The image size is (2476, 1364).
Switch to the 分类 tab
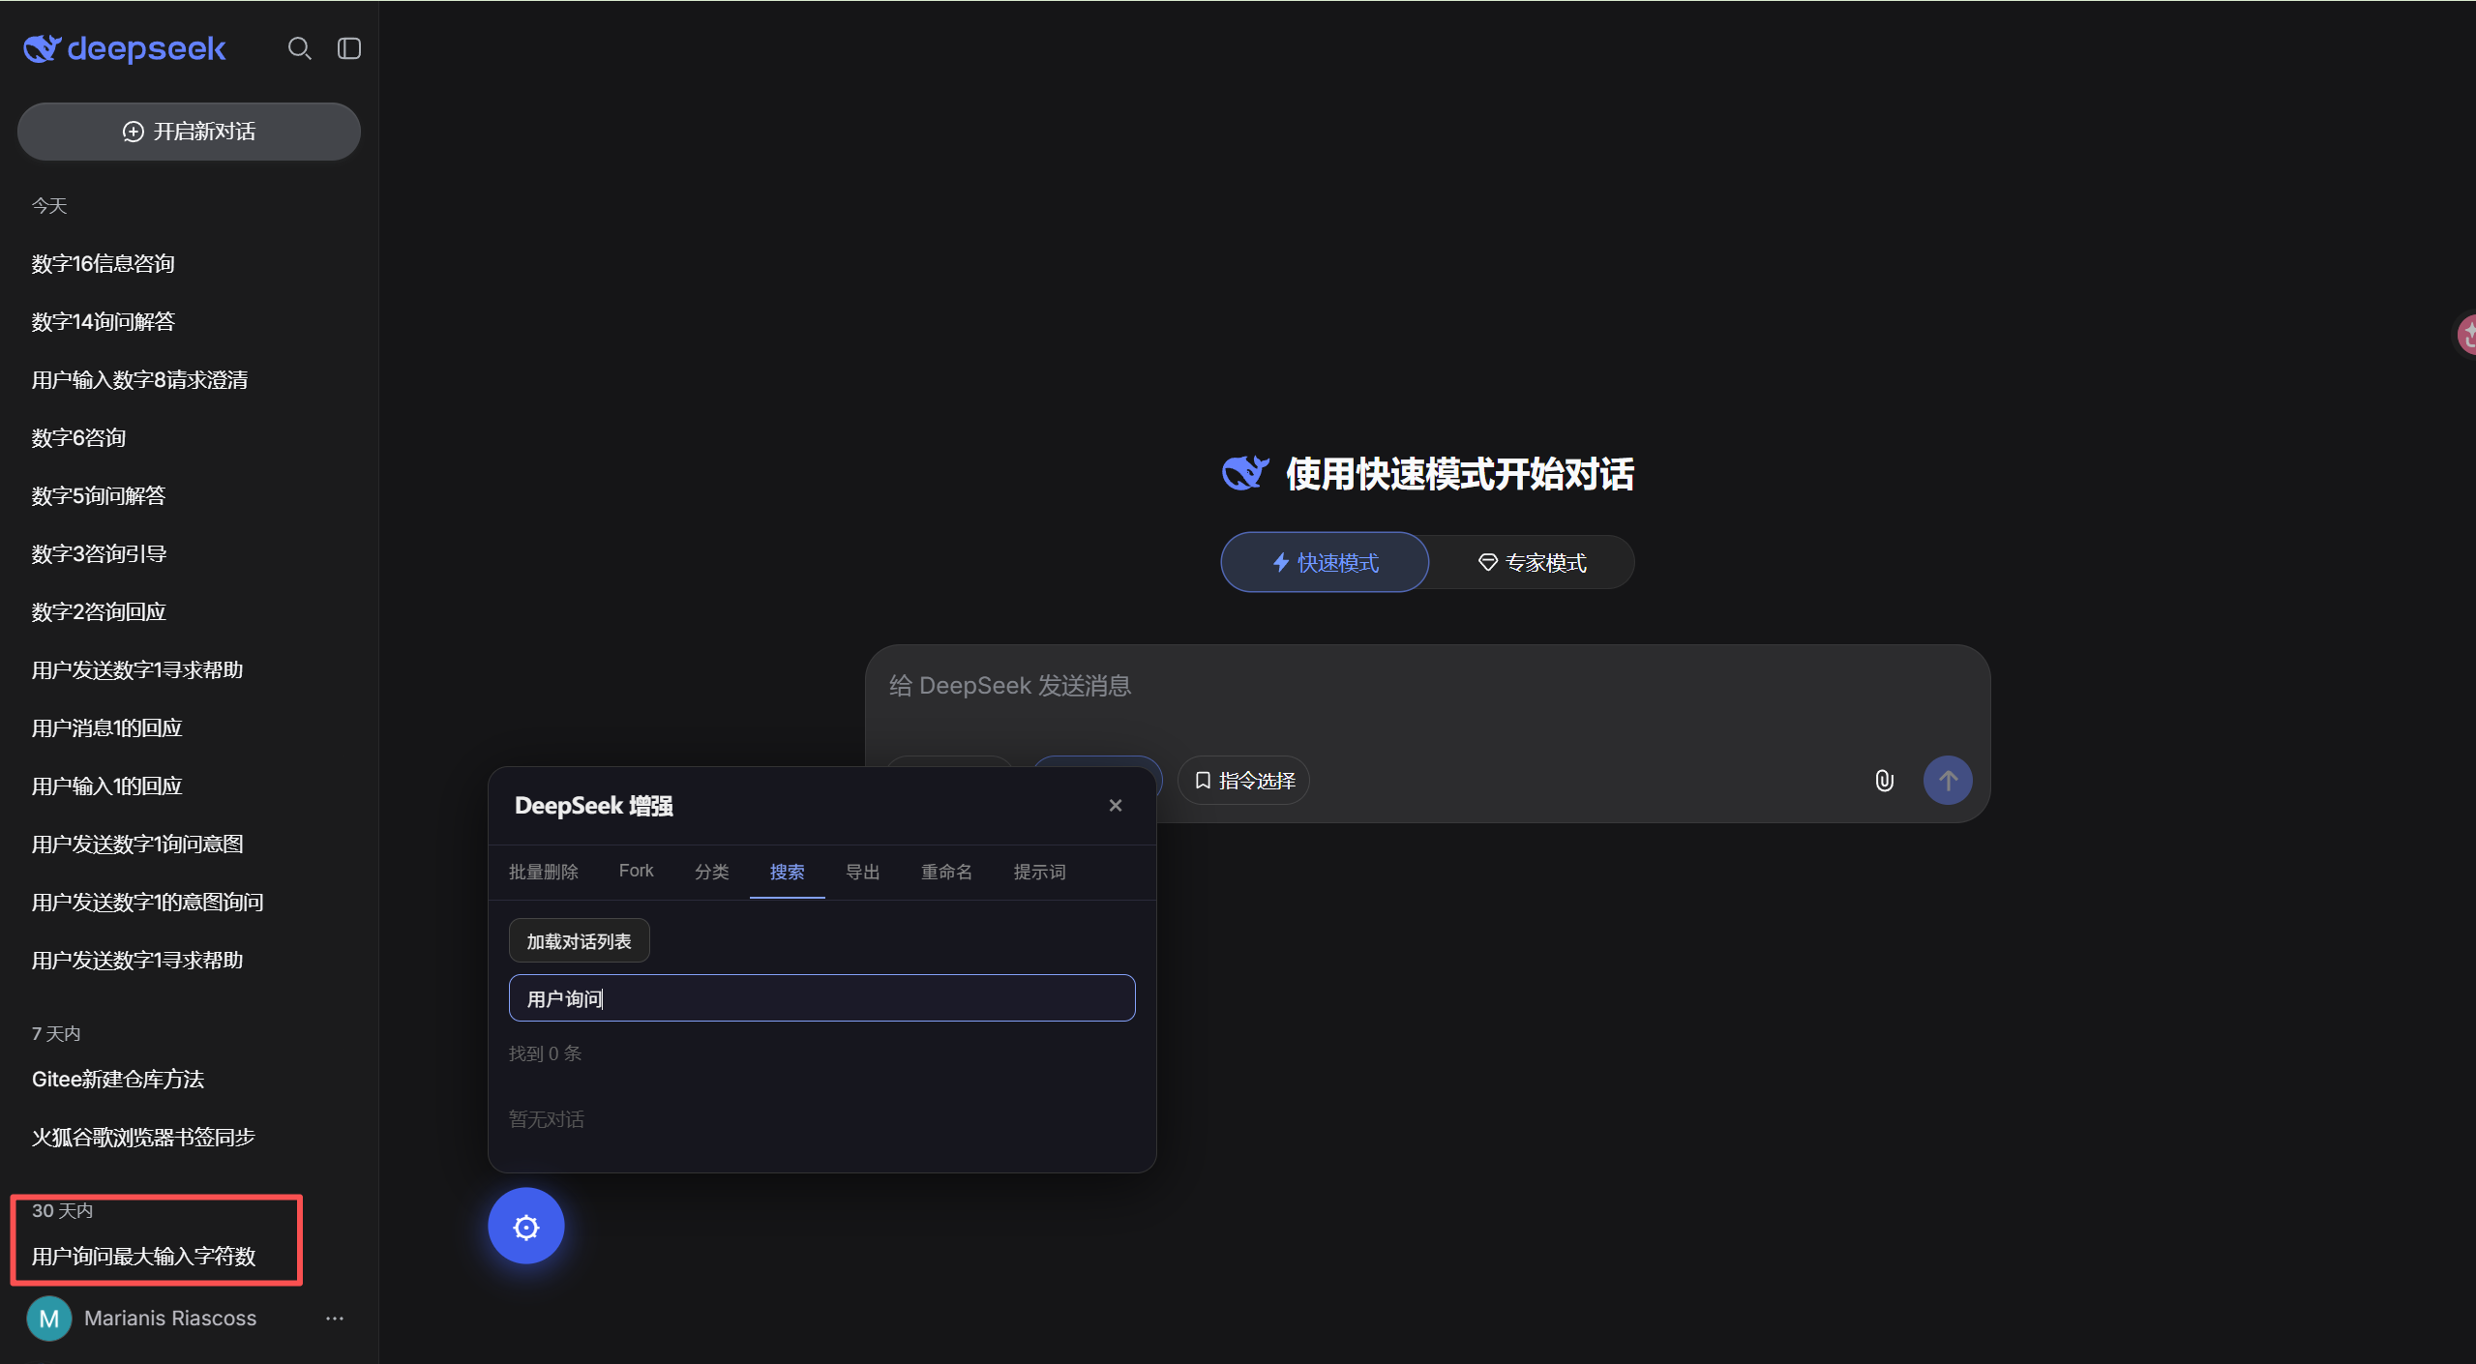click(712, 873)
